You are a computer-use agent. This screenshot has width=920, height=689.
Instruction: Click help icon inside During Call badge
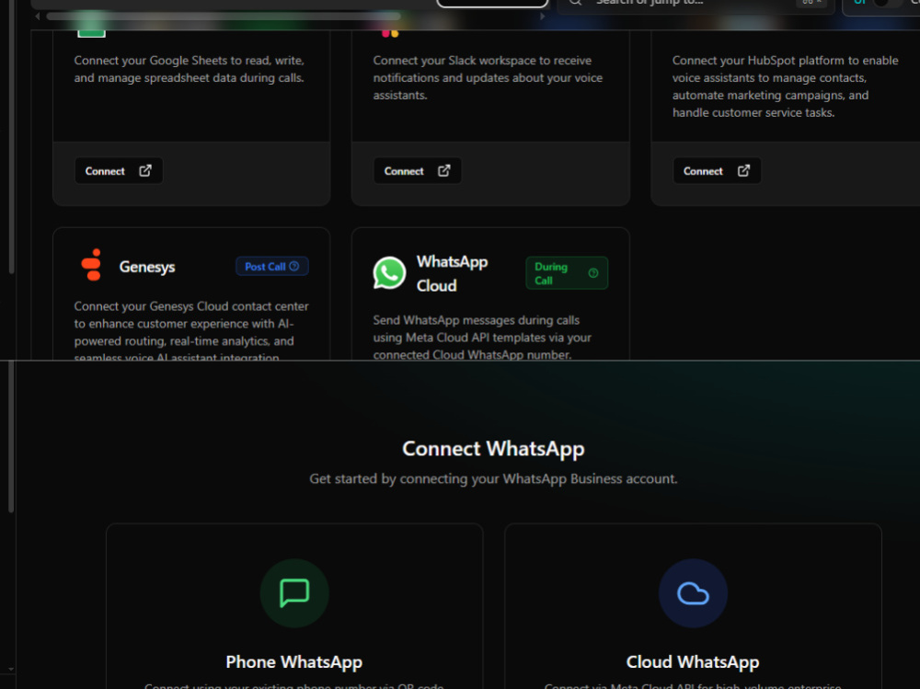tap(593, 273)
